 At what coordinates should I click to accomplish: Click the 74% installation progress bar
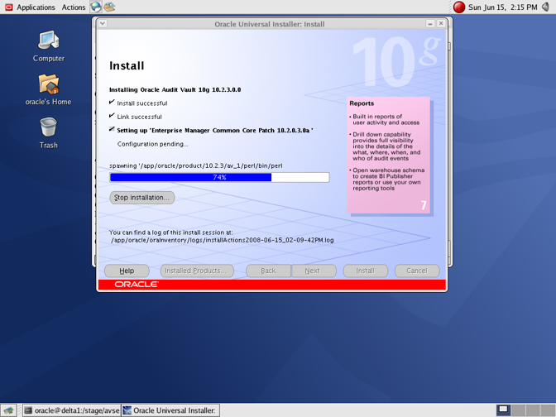pyautogui.click(x=219, y=177)
